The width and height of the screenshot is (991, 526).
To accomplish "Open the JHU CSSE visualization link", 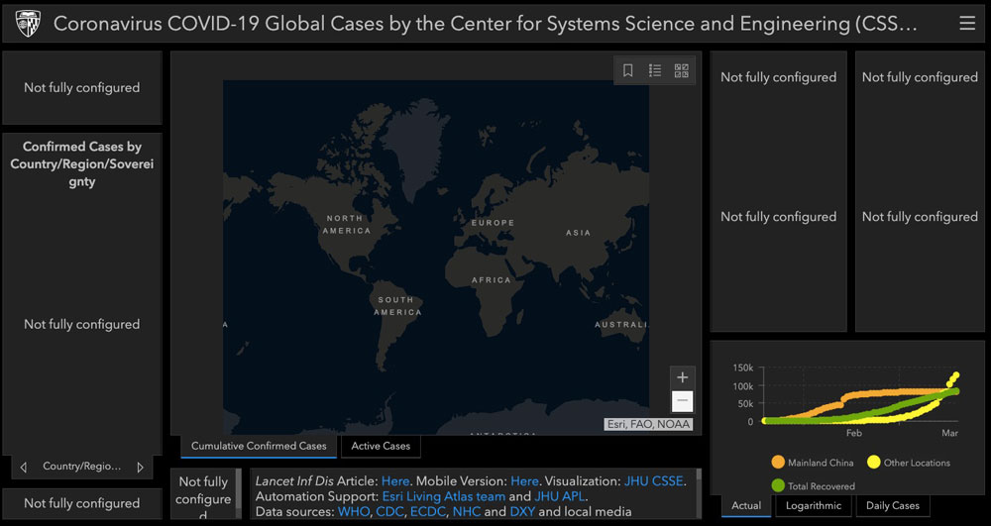I will click(x=653, y=481).
